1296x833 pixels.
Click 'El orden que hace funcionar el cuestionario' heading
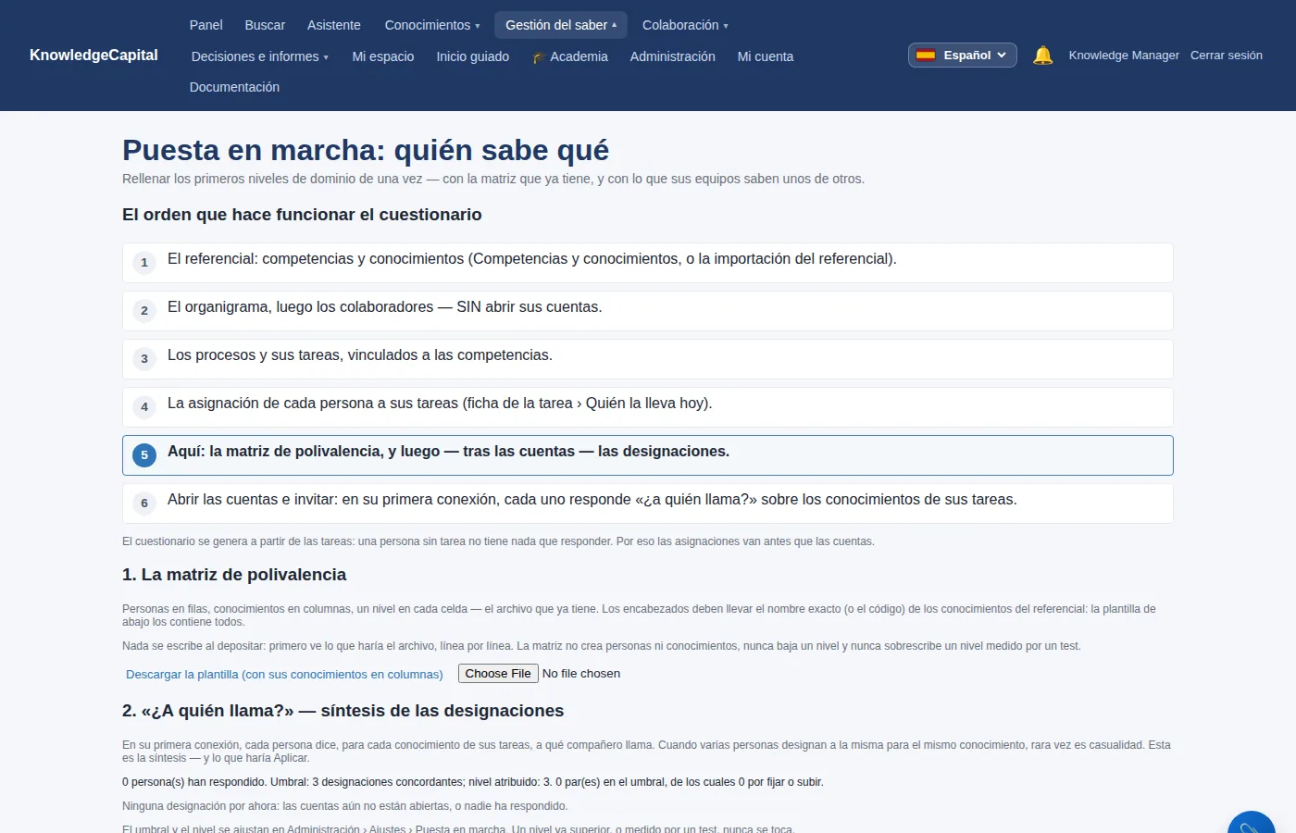click(x=302, y=215)
